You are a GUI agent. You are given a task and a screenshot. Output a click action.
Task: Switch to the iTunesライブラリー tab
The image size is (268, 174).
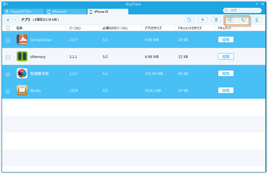(24, 12)
